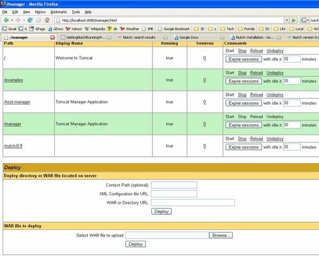Screen dimensions: 319x257
Task: Click Reload for /examples
Action: 256,73
